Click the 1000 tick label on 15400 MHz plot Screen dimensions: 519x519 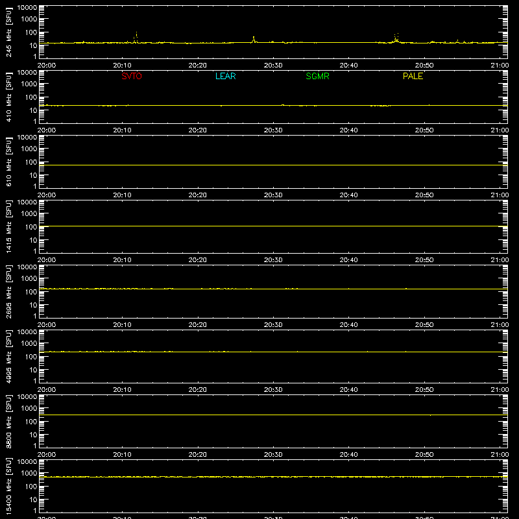(29, 473)
